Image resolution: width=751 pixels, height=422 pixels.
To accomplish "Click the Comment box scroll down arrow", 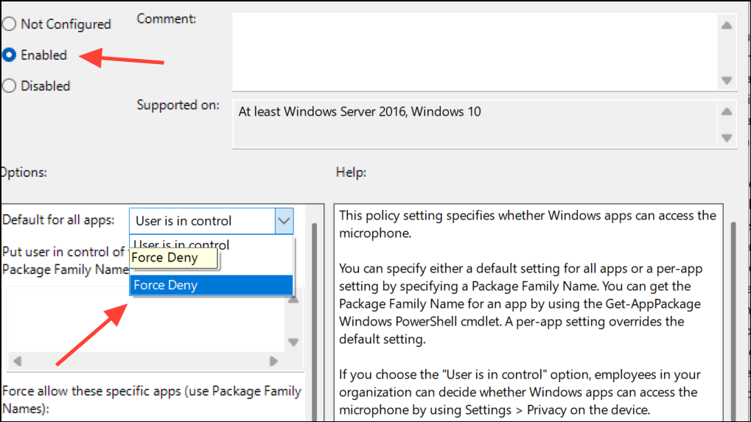I will [x=727, y=80].
